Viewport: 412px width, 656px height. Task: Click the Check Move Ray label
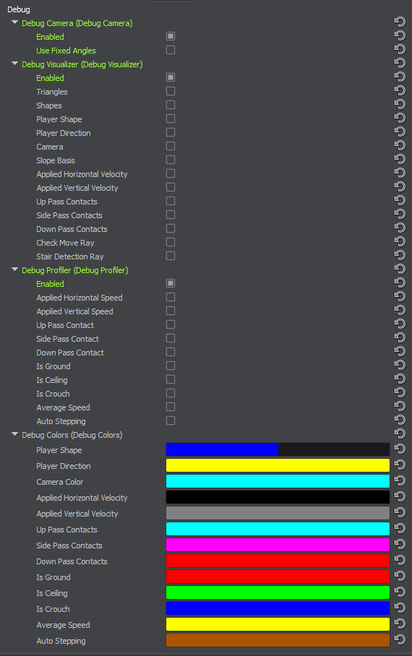point(65,243)
